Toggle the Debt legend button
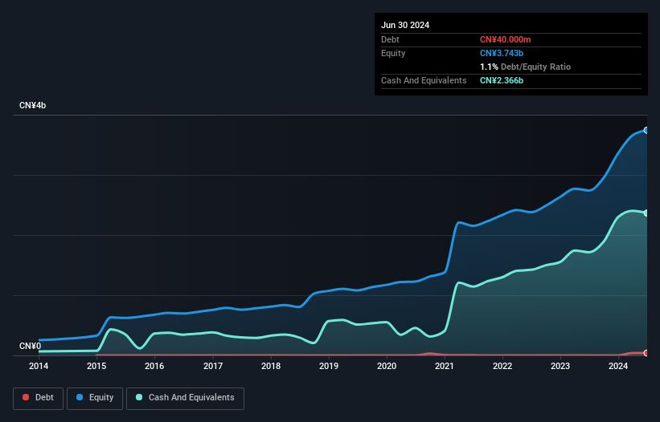660x422 pixels. 39,398
